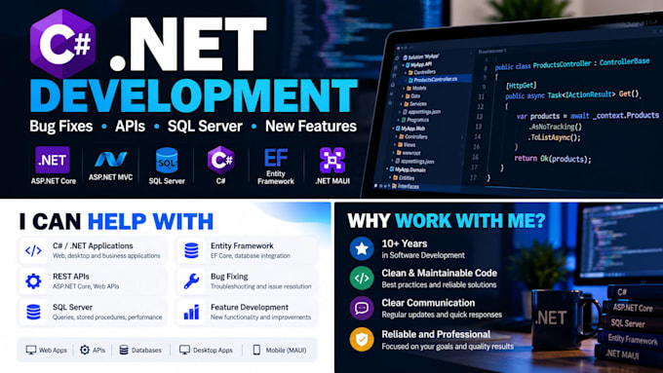The image size is (663, 373).
Task: Click the orange shield icon beside Reliable and Professional
Action: 362,339
